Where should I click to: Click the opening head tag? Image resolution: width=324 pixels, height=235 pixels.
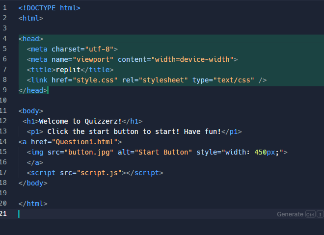(x=31, y=39)
